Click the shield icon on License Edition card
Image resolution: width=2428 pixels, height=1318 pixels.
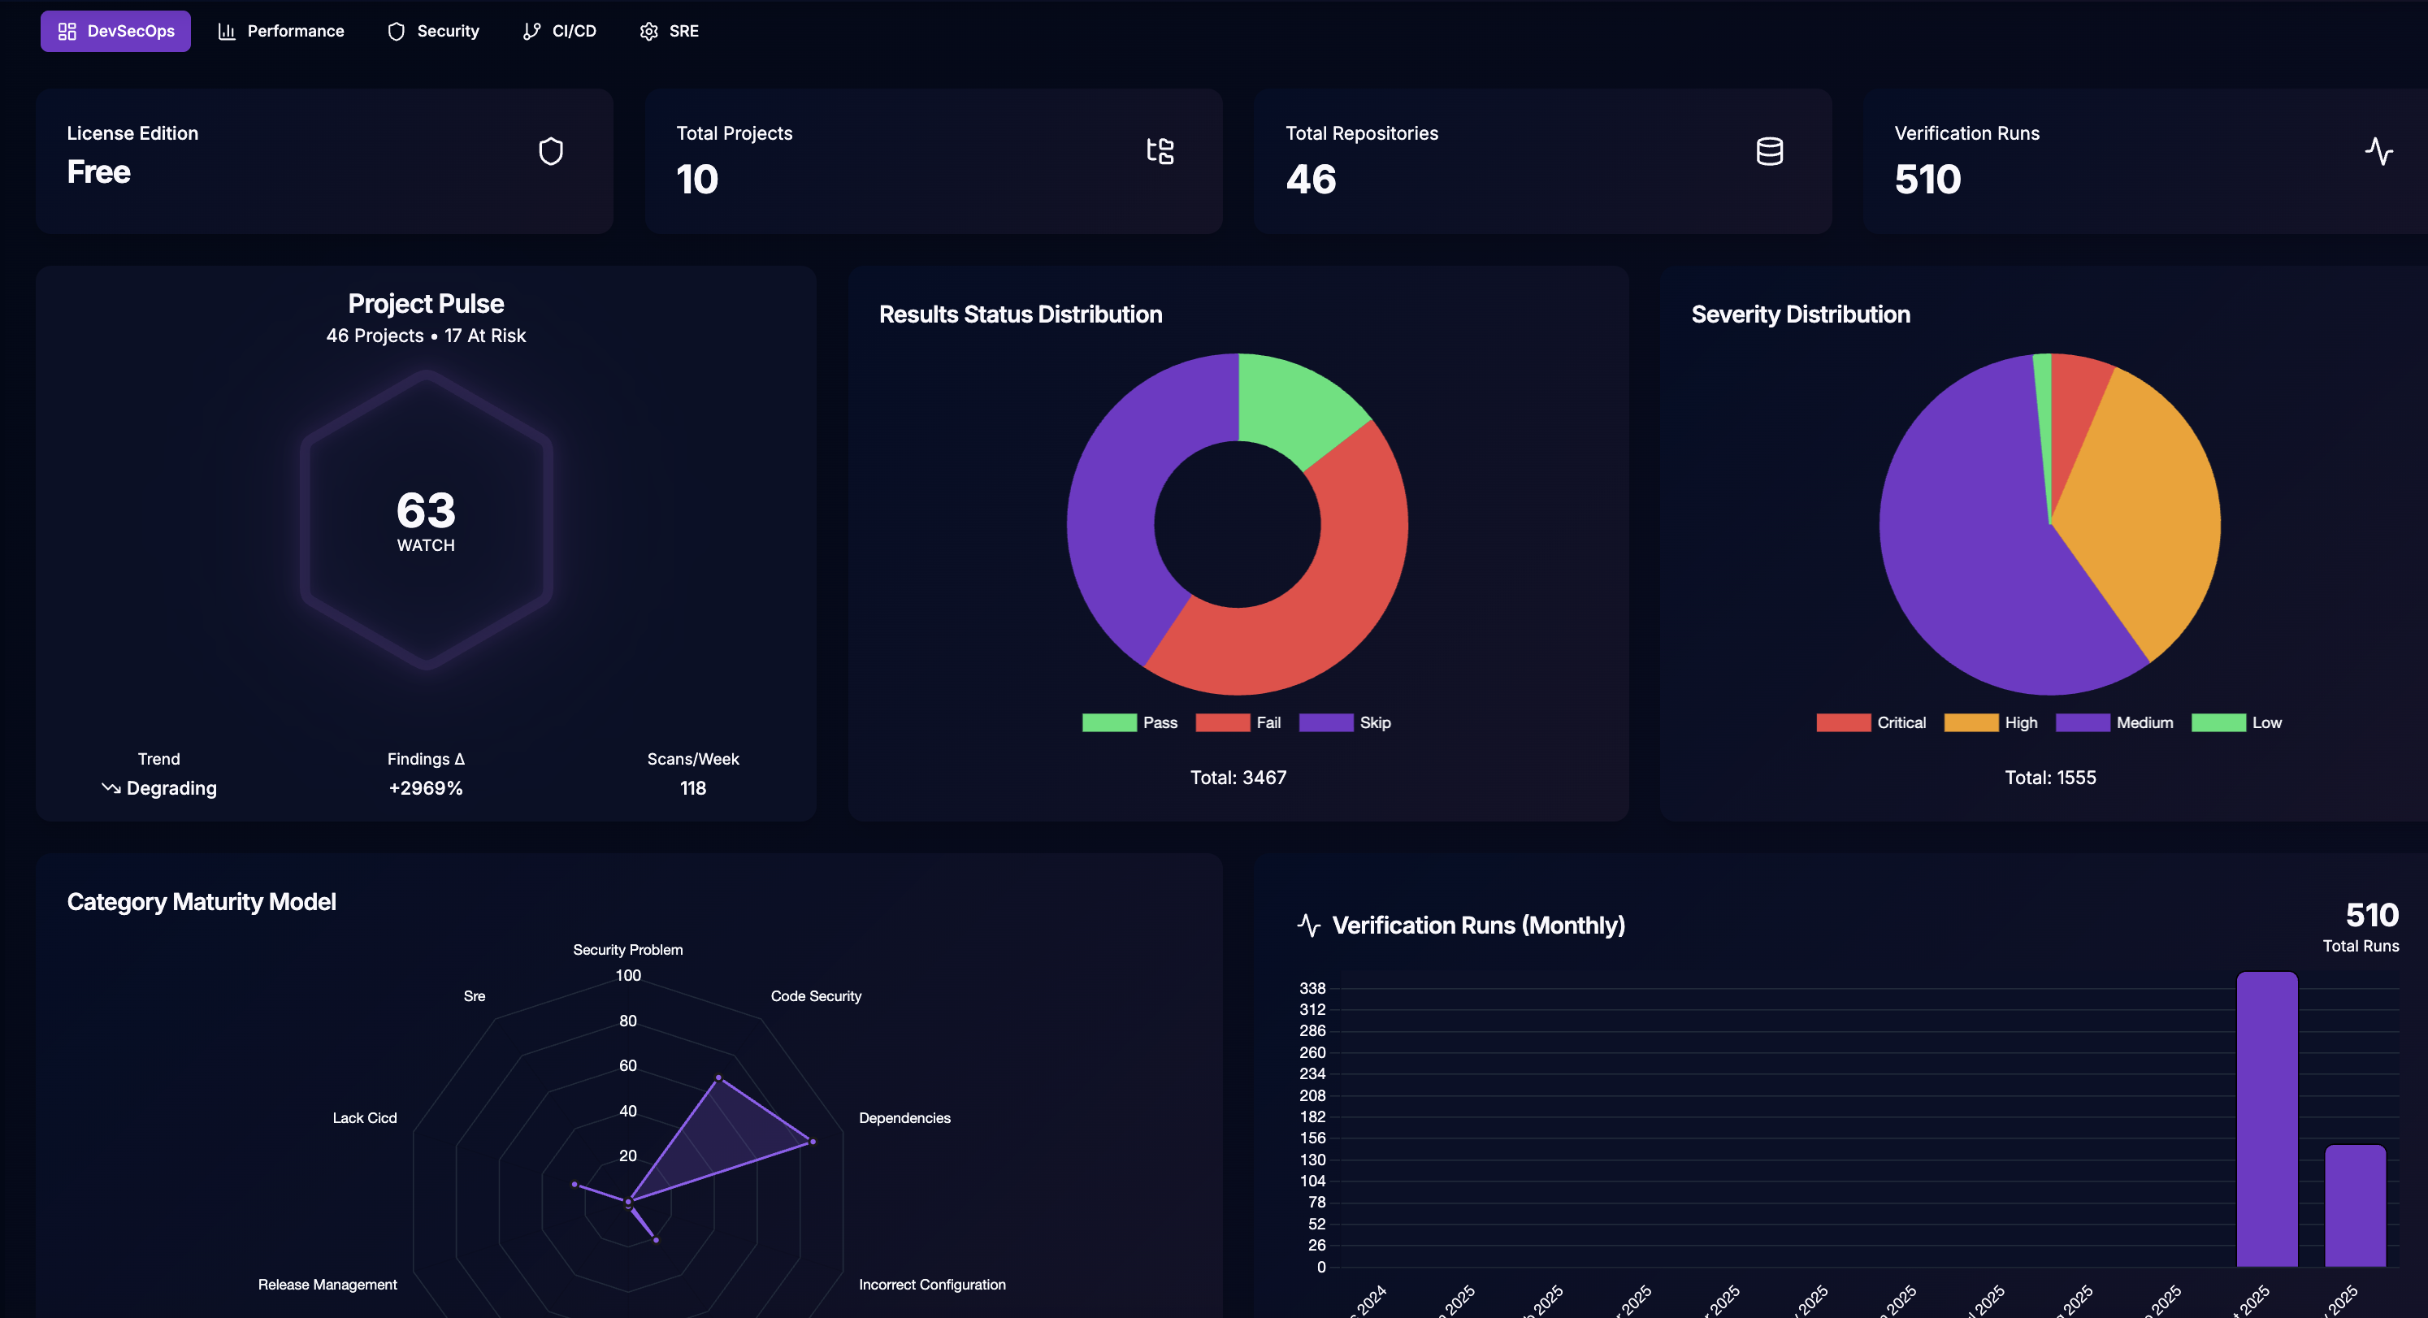[x=550, y=151]
